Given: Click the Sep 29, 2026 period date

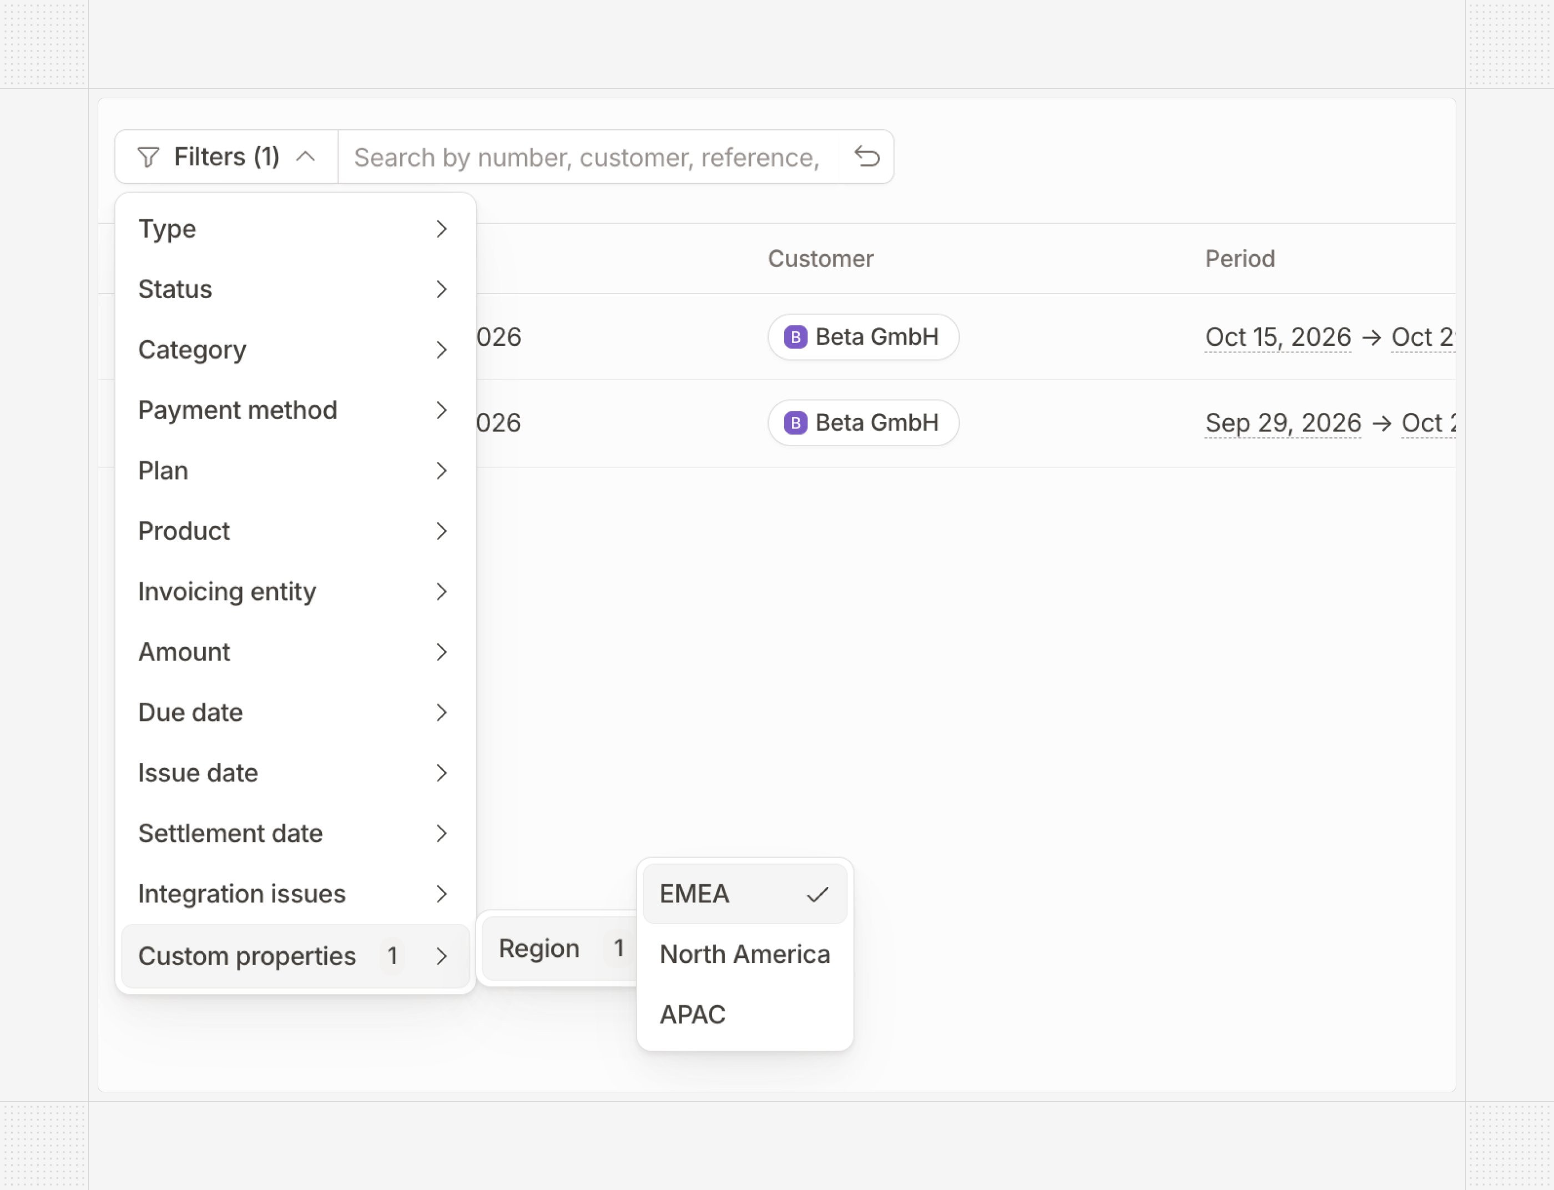Looking at the screenshot, I should (x=1283, y=423).
